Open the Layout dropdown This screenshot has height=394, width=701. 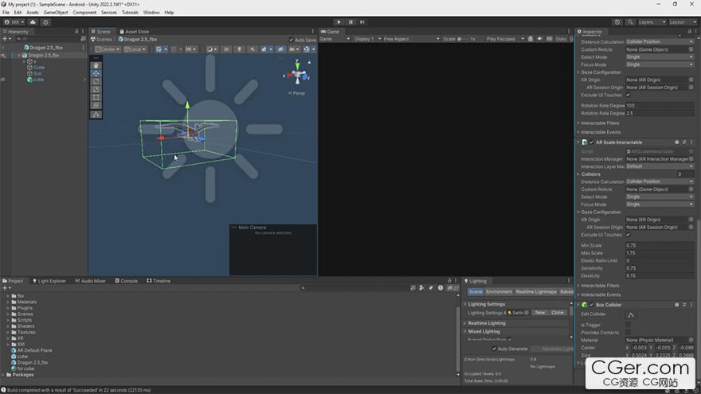(683, 22)
